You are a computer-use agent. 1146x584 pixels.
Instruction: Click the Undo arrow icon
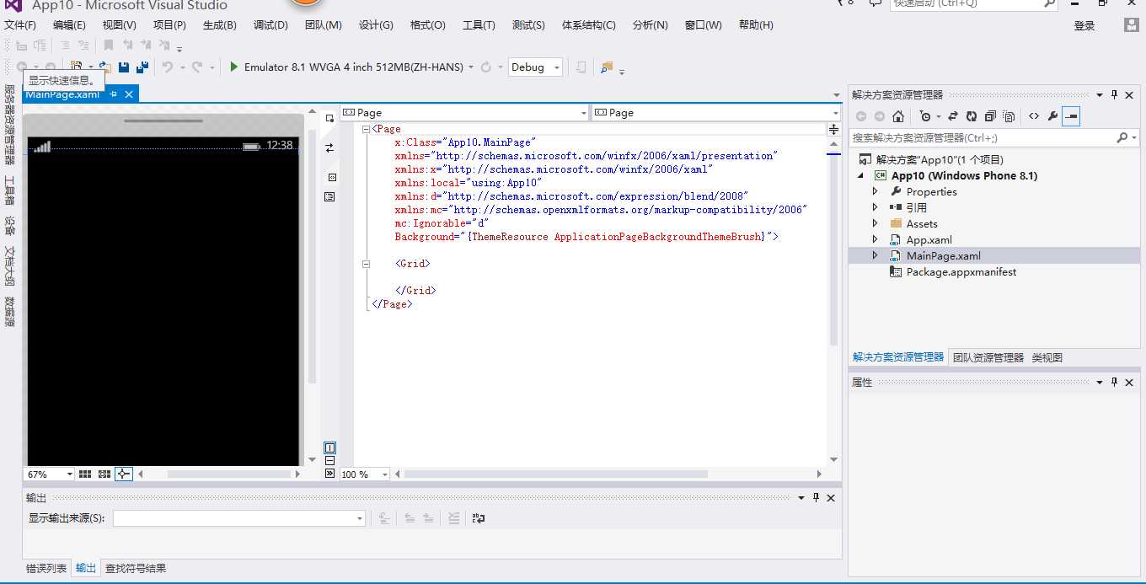tap(167, 67)
